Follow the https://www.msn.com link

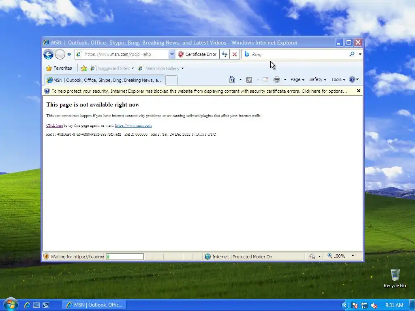click(x=133, y=126)
